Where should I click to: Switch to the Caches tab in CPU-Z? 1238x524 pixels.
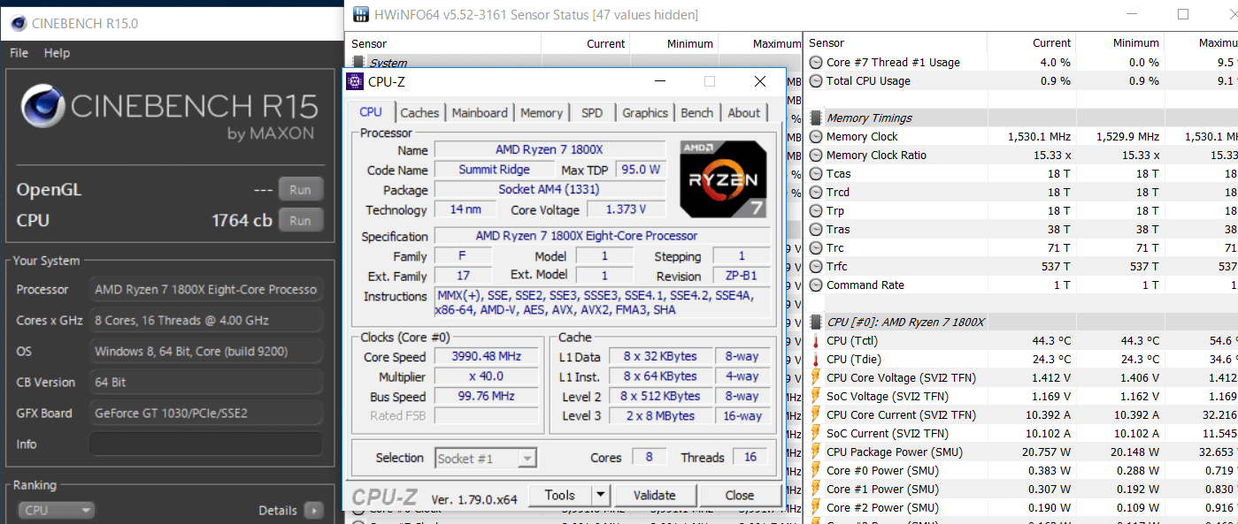click(x=419, y=113)
